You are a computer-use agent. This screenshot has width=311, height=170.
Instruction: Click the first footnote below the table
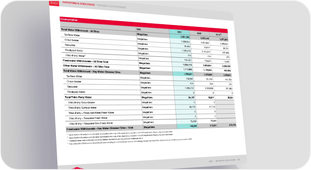[120, 133]
